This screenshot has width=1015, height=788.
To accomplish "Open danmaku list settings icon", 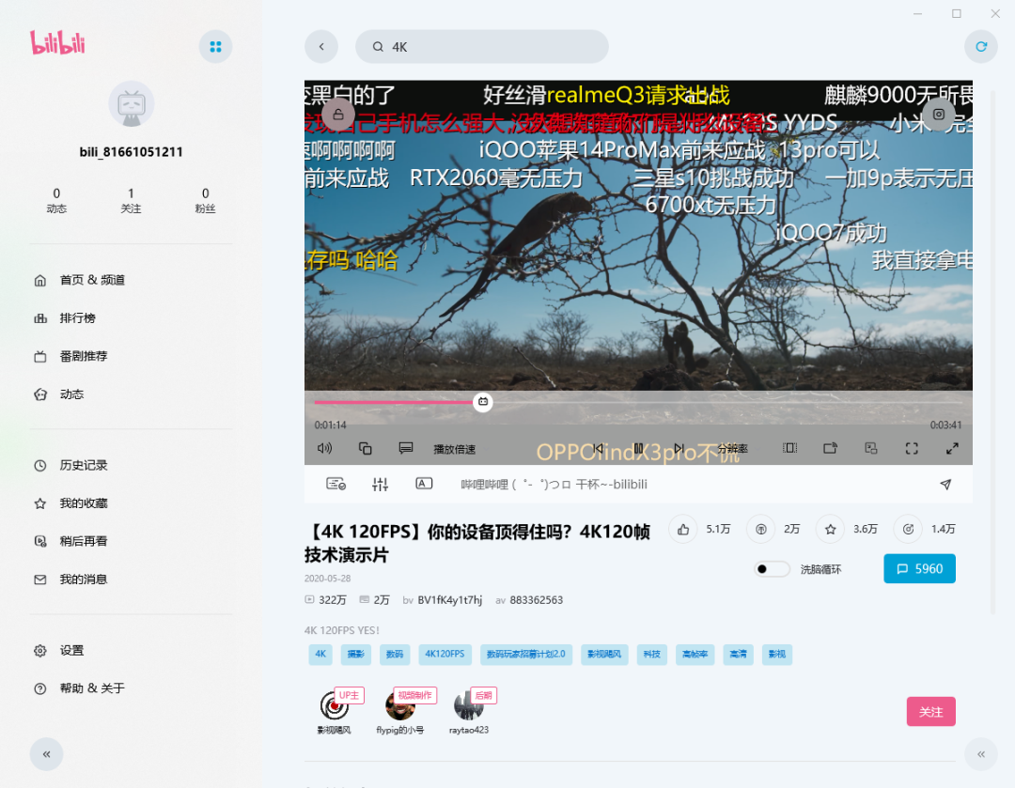I will point(336,484).
